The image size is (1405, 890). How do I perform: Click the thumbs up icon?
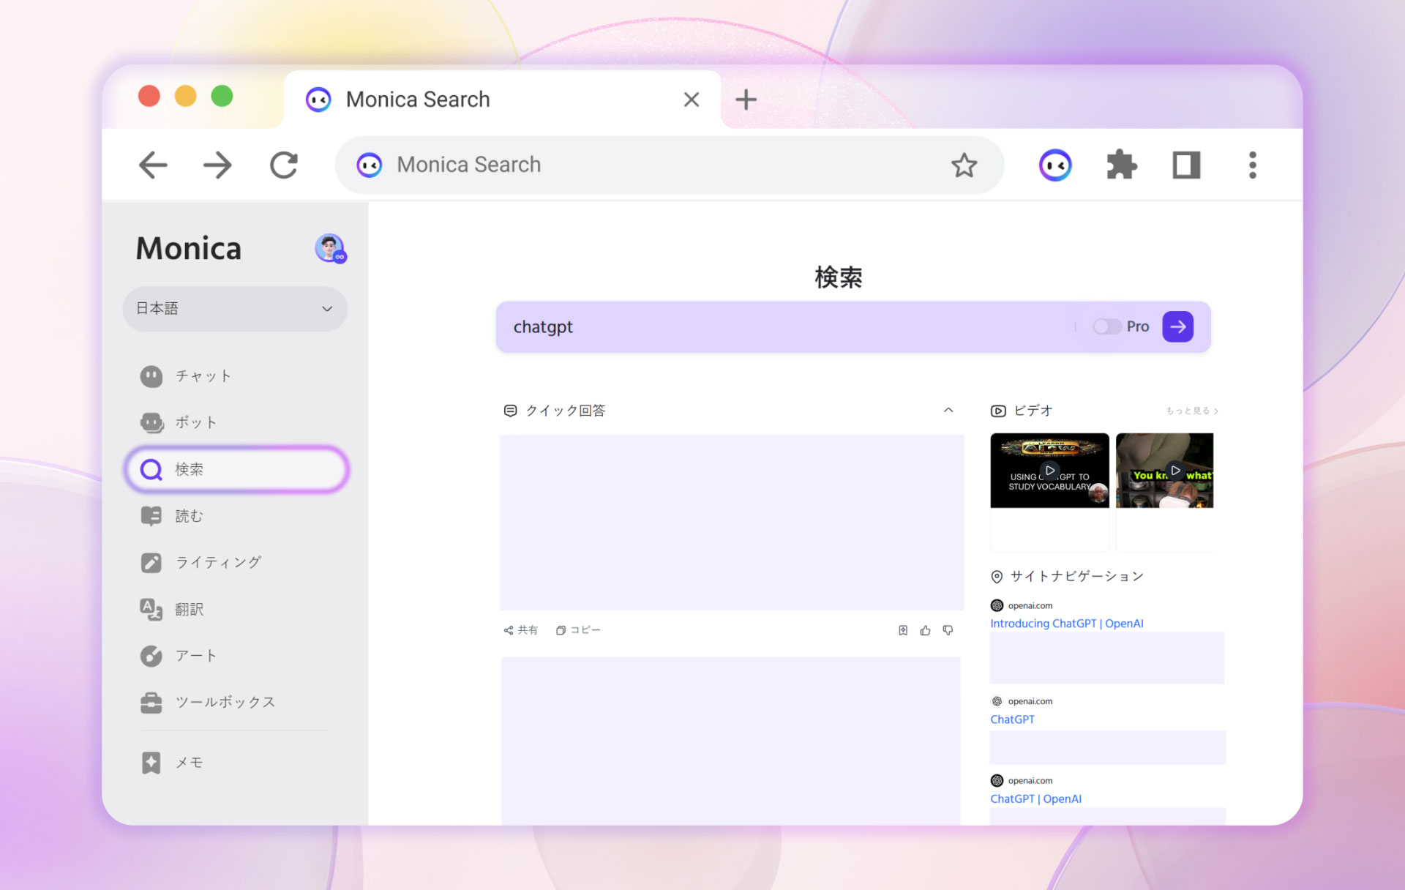coord(925,630)
